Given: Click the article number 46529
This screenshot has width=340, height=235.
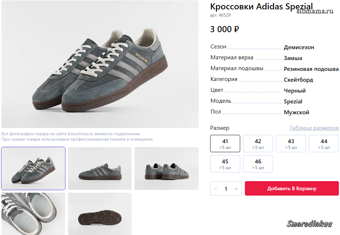Looking at the screenshot, I should (x=220, y=15).
